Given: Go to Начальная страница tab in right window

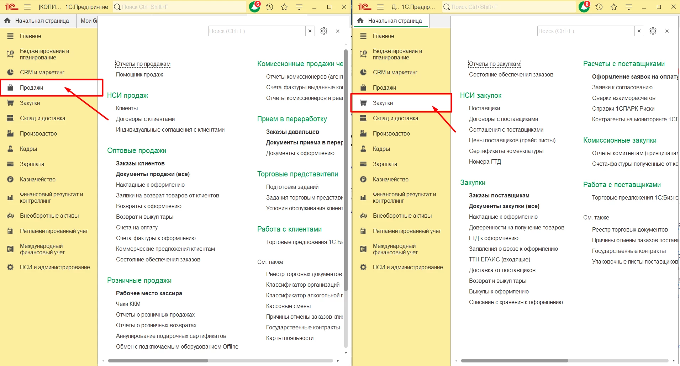Looking at the screenshot, I should pyautogui.click(x=391, y=21).
